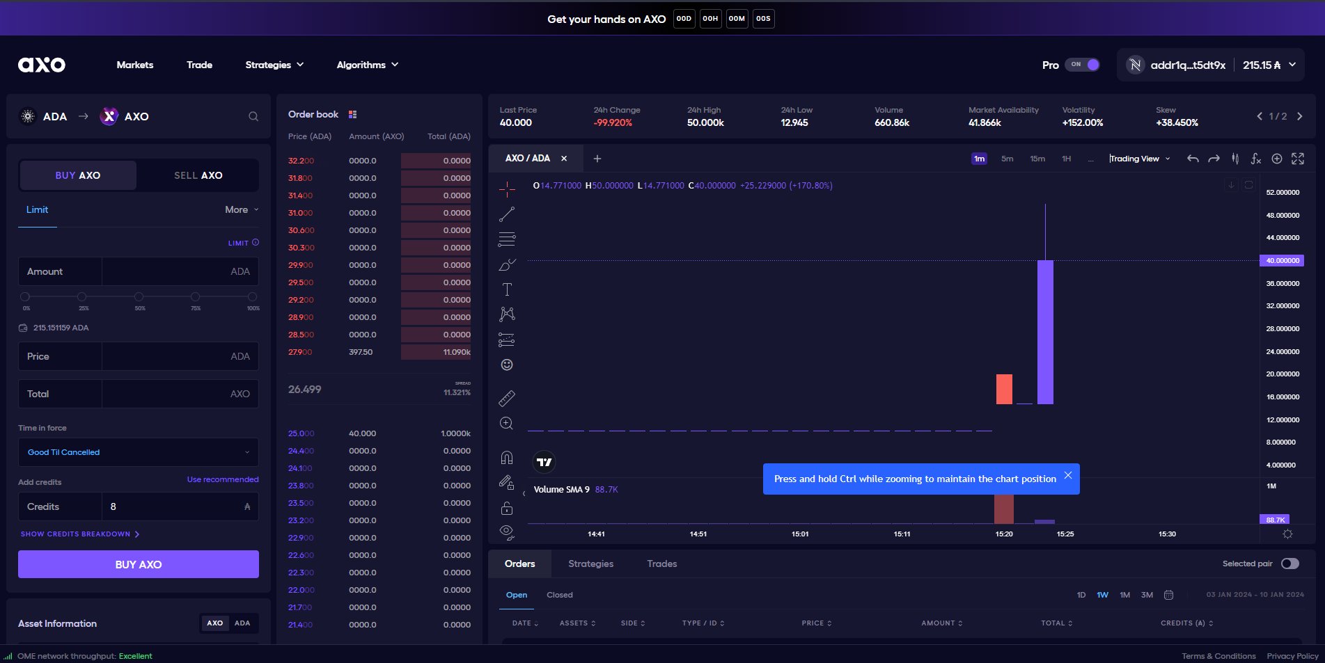1325x663 pixels.
Task: Open the Markets page
Action: click(x=135, y=65)
